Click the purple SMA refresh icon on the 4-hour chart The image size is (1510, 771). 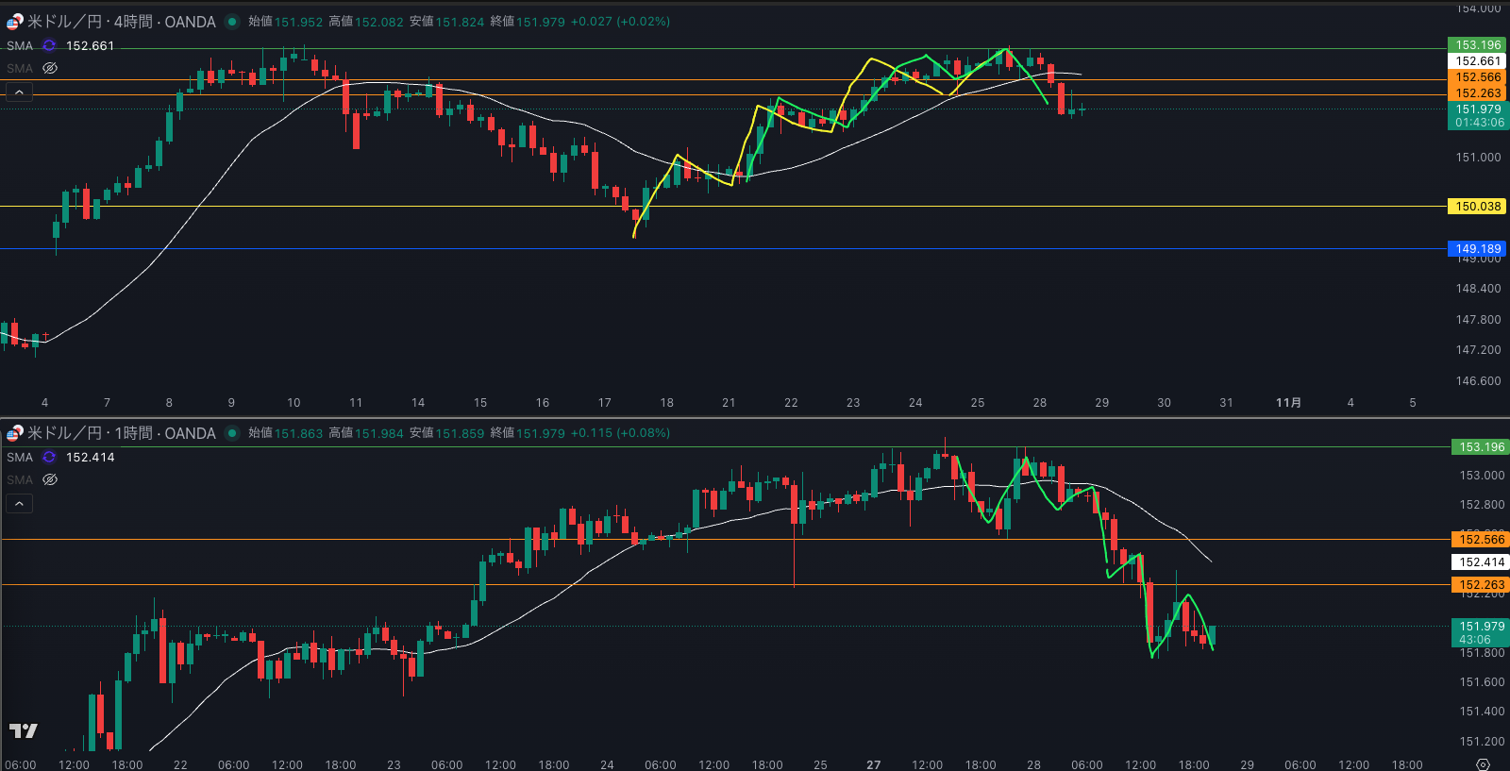click(x=49, y=45)
